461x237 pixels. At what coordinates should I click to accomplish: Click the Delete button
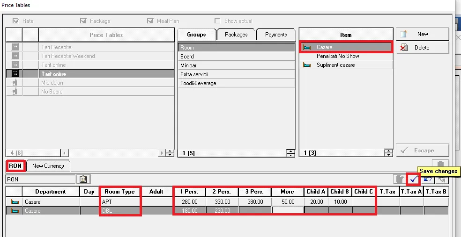[x=422, y=48]
